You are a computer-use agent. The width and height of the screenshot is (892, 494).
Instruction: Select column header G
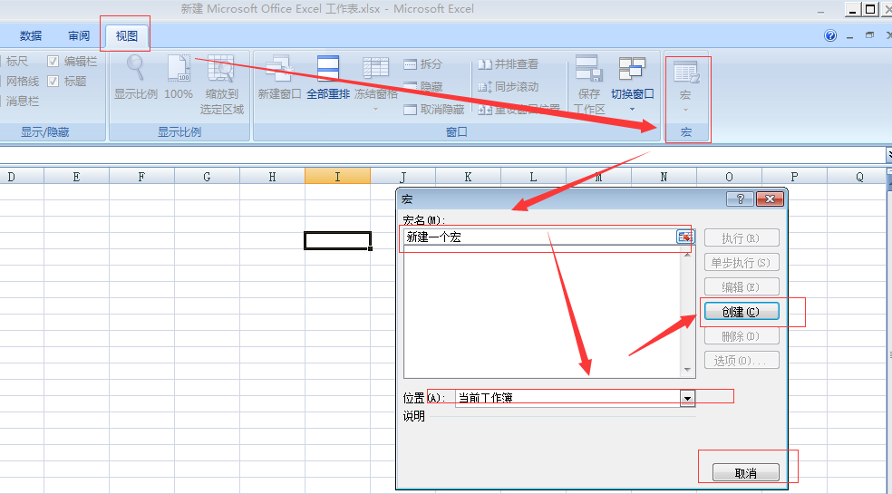(207, 177)
